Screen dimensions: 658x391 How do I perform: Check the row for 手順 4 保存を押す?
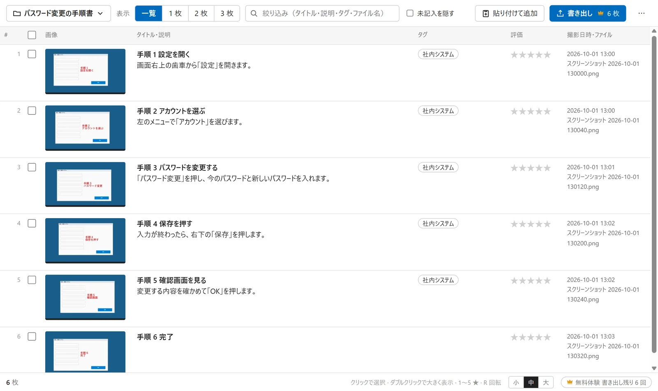(x=32, y=223)
